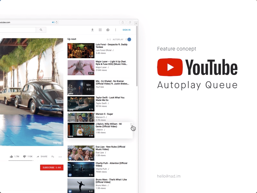The width and height of the screenshot is (257, 193).
Task: Click the Dua Lipa New Rules title
Action: pyautogui.click(x=111, y=148)
